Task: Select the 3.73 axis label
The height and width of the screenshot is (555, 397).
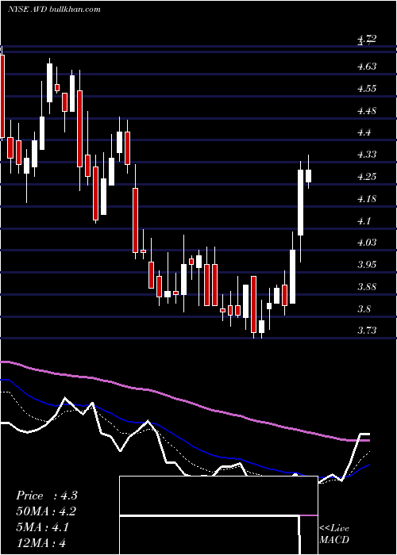Action: click(367, 331)
